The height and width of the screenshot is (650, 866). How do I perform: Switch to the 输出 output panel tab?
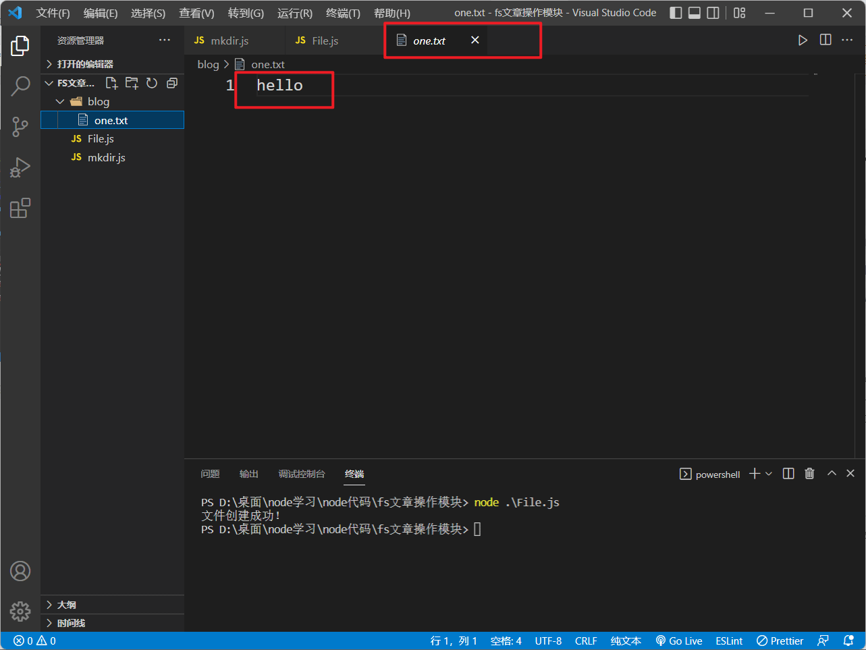tap(249, 474)
